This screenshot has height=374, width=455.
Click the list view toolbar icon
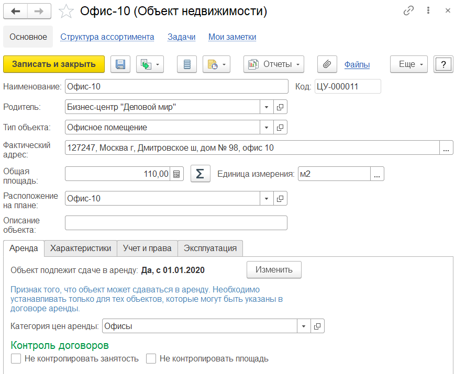(187, 64)
